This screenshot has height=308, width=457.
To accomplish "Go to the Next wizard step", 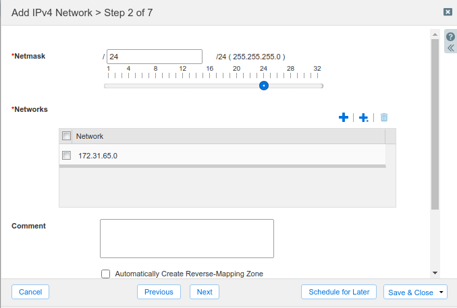I will (205, 292).
